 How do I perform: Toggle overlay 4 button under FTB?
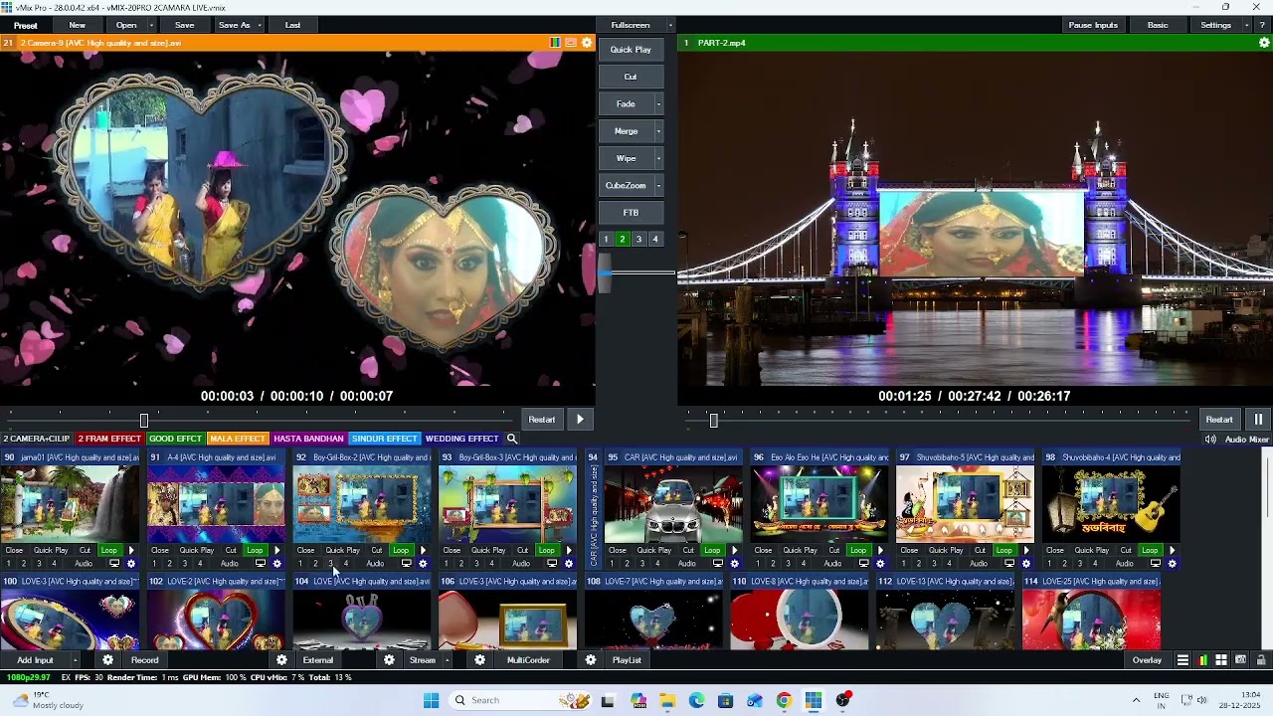655,239
